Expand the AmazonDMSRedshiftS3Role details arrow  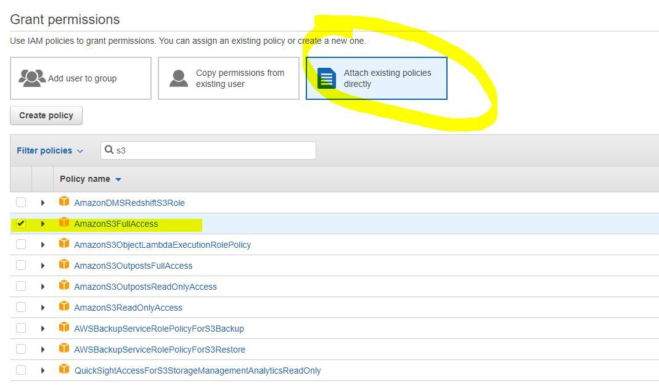coord(43,202)
